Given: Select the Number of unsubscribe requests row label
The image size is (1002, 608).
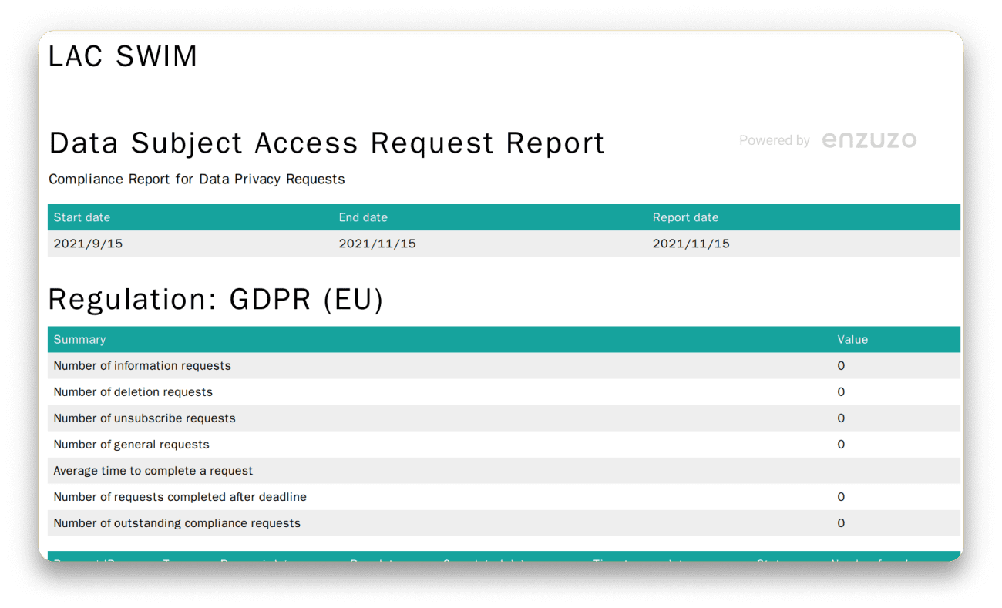Looking at the screenshot, I should tap(144, 418).
